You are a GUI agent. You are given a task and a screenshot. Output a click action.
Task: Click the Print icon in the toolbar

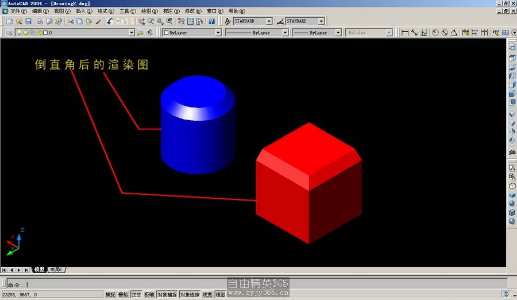pos(40,21)
